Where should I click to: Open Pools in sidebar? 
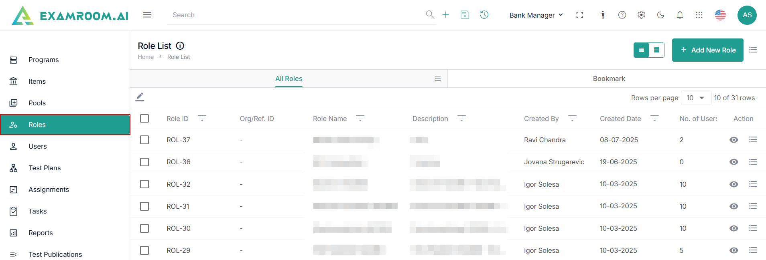point(65,103)
